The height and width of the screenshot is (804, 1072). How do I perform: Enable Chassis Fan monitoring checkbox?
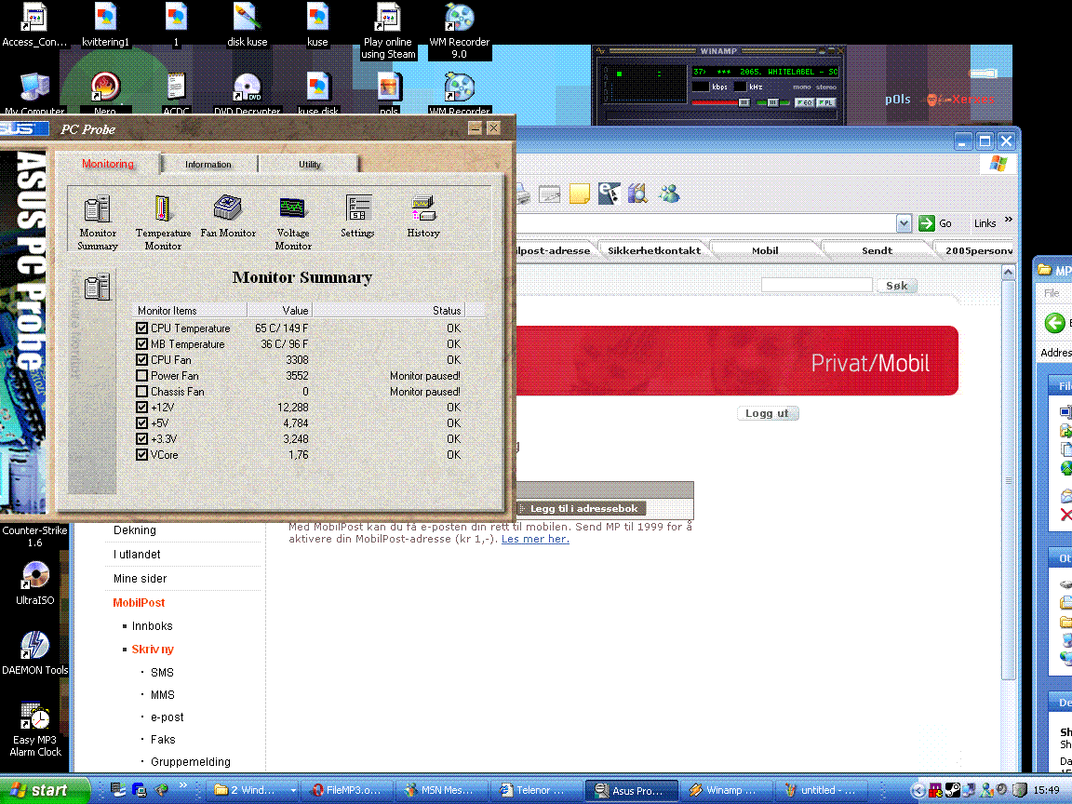pyautogui.click(x=141, y=391)
